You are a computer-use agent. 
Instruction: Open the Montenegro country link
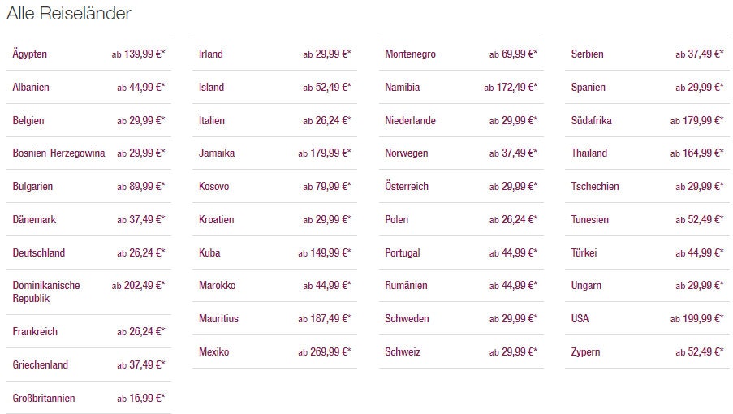click(x=411, y=54)
